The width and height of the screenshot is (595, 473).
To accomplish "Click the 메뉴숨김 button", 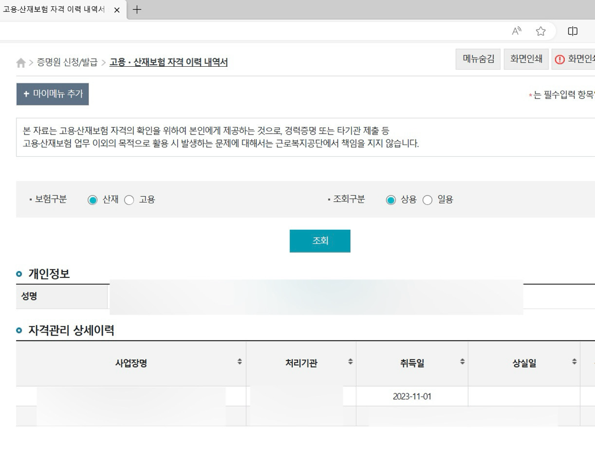I will point(478,59).
